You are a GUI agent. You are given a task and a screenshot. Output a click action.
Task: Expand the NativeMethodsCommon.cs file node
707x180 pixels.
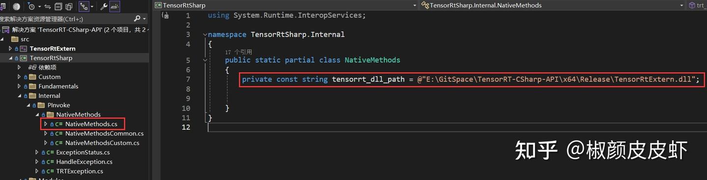(46, 133)
